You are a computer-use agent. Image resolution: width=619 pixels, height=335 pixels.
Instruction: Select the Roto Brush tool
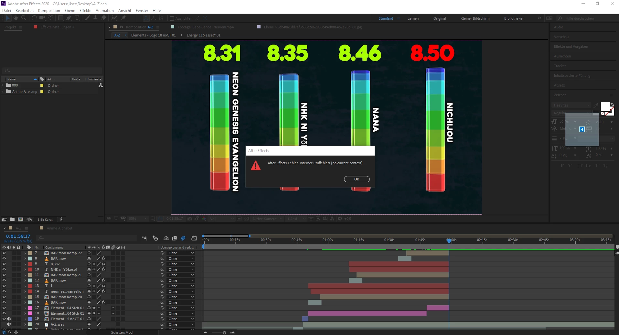114,18
